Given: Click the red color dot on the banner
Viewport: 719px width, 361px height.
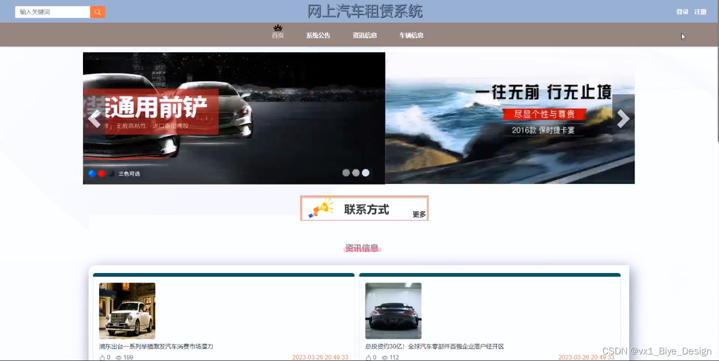Looking at the screenshot, I should click(102, 173).
